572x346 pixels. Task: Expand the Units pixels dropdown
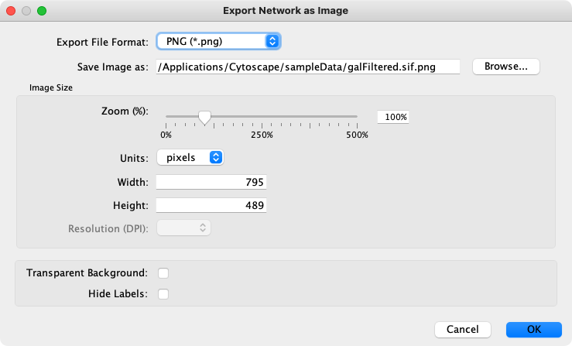tap(190, 157)
